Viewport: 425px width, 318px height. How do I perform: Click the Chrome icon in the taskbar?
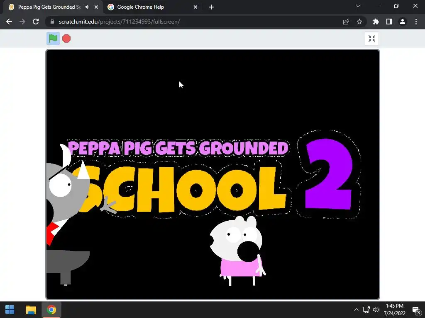51,310
